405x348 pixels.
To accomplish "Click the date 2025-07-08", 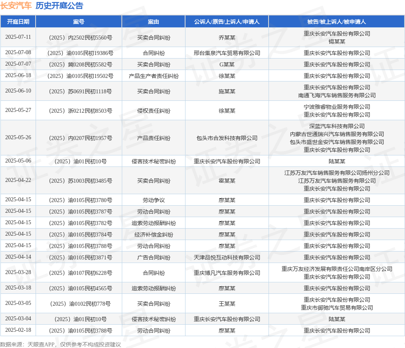I will coord(18,53).
